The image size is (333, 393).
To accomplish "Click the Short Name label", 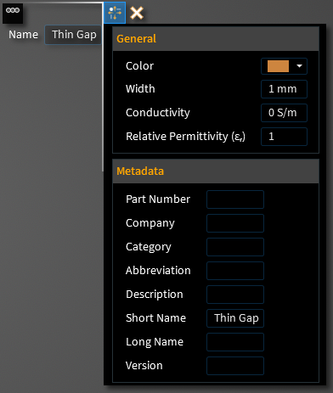I will [x=155, y=318].
